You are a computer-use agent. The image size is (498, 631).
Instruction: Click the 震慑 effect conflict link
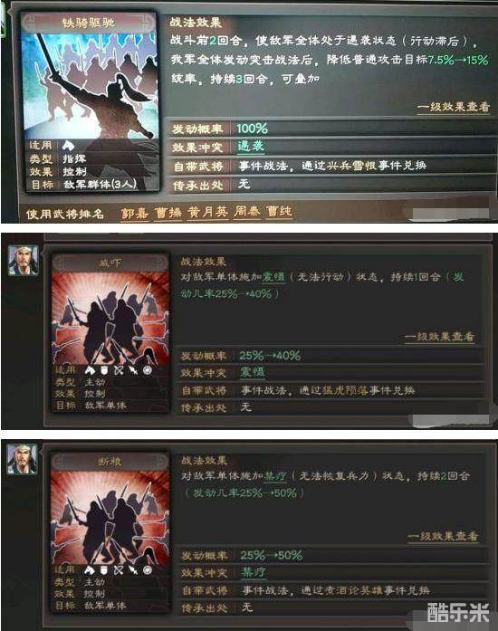252,372
